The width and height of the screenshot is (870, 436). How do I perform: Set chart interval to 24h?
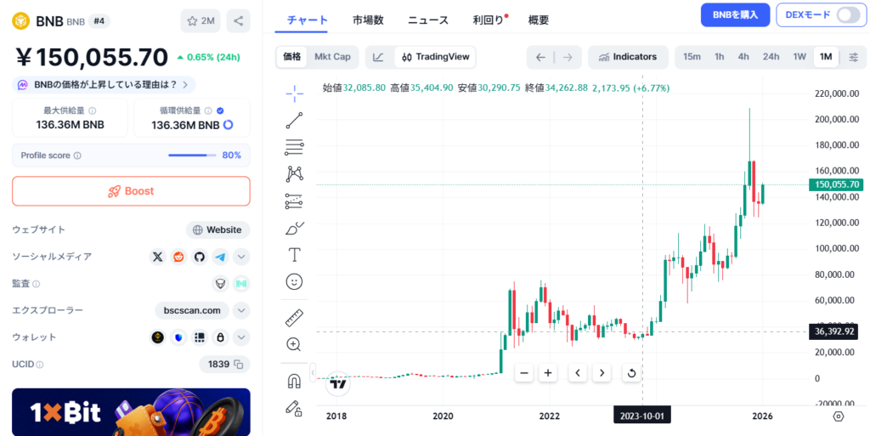pos(771,57)
